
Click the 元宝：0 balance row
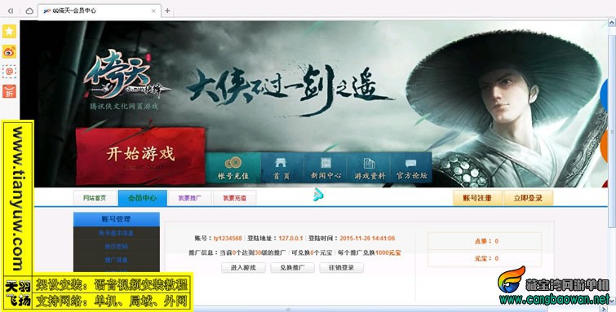tap(485, 258)
